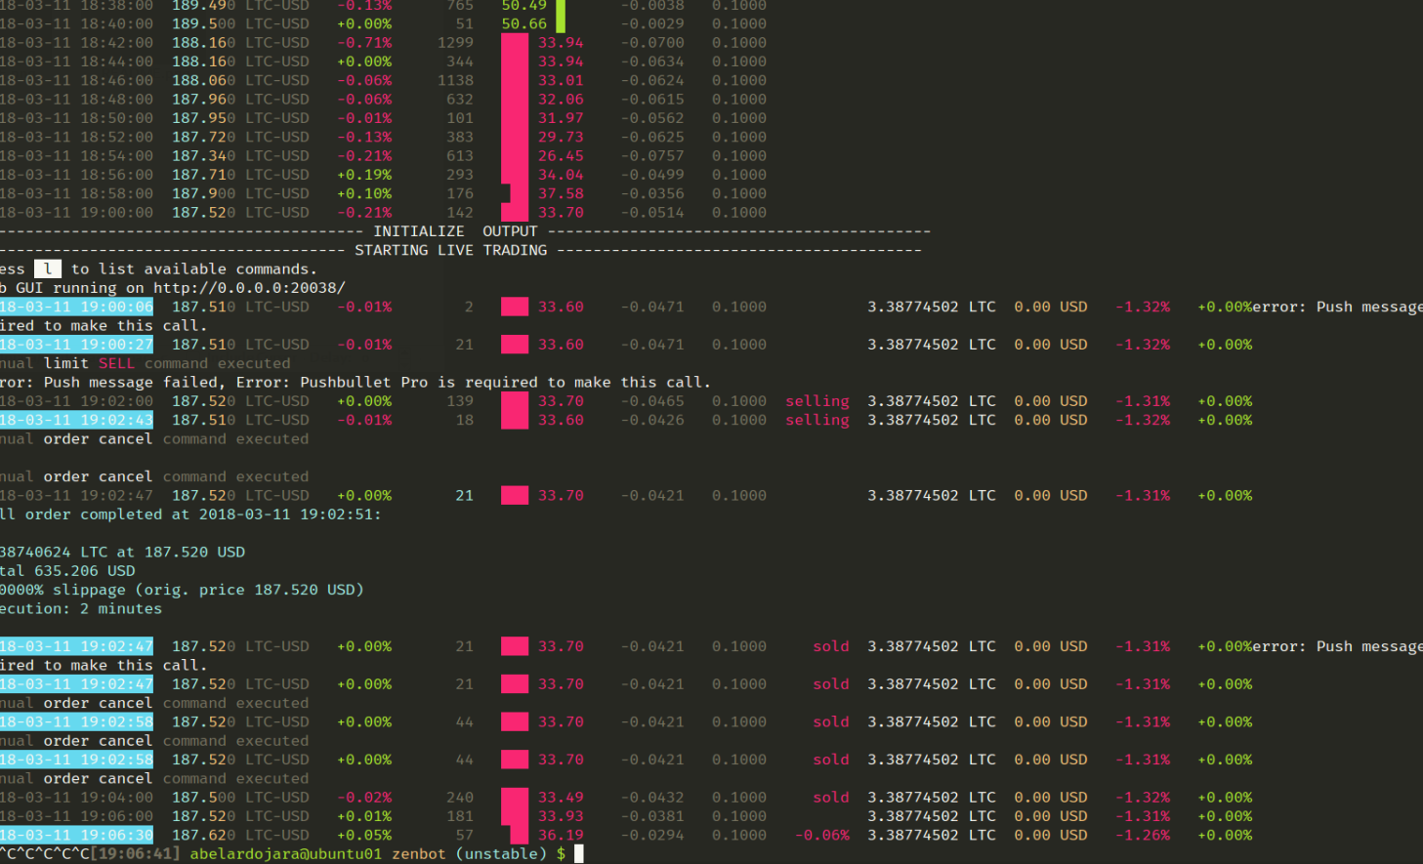The image size is (1423, 864).
Task: Click the green '+0.19%' change value
Action: coord(364,175)
